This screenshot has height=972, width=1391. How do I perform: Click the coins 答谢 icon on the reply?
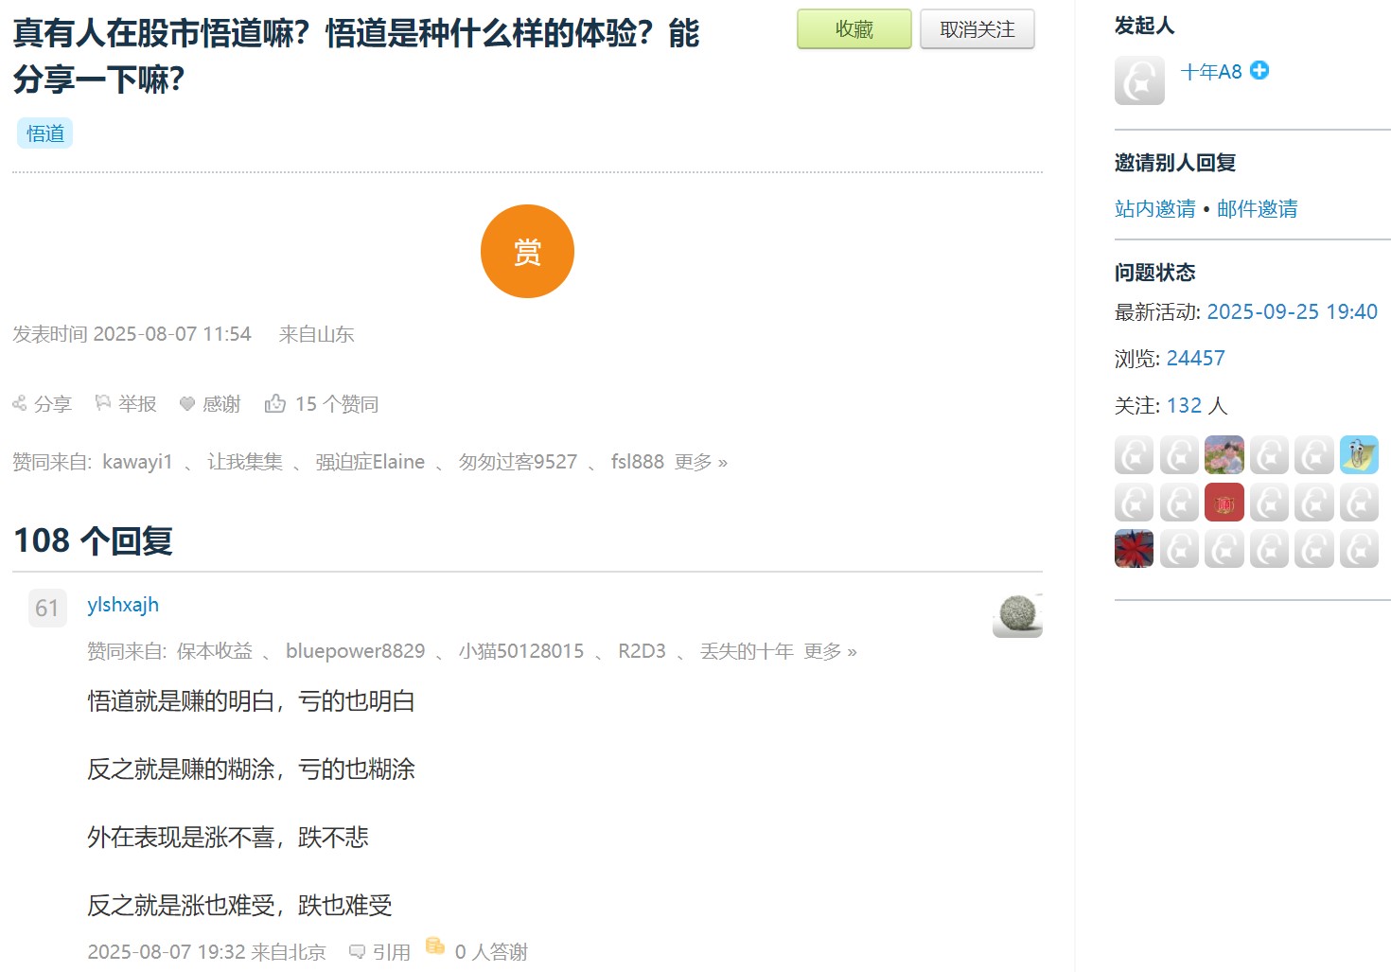tap(435, 945)
